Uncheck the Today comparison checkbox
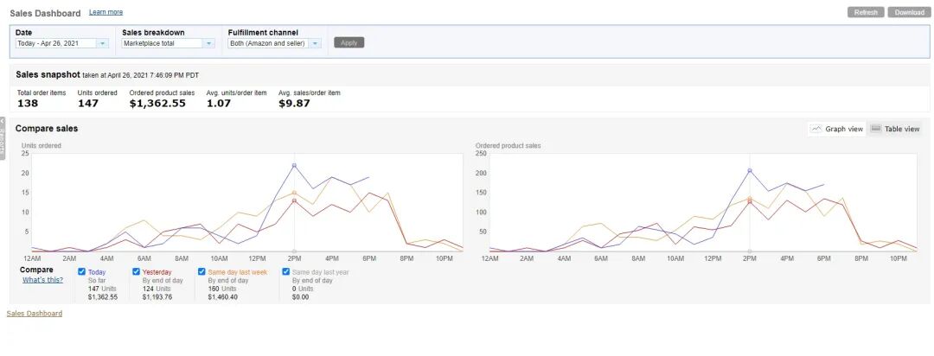Image resolution: width=934 pixels, height=356 pixels. [81, 271]
